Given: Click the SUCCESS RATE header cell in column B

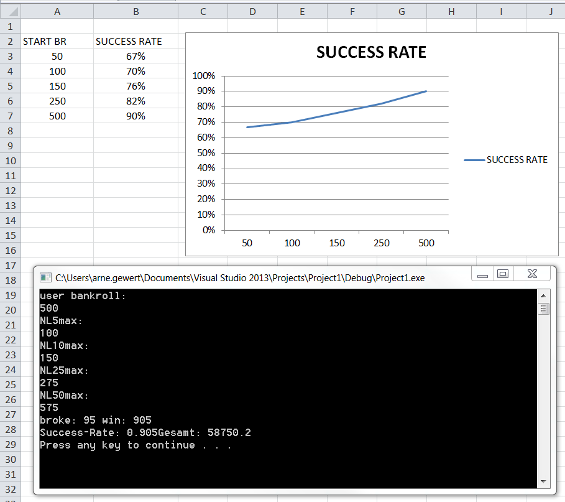Looking at the screenshot, I should (x=136, y=42).
